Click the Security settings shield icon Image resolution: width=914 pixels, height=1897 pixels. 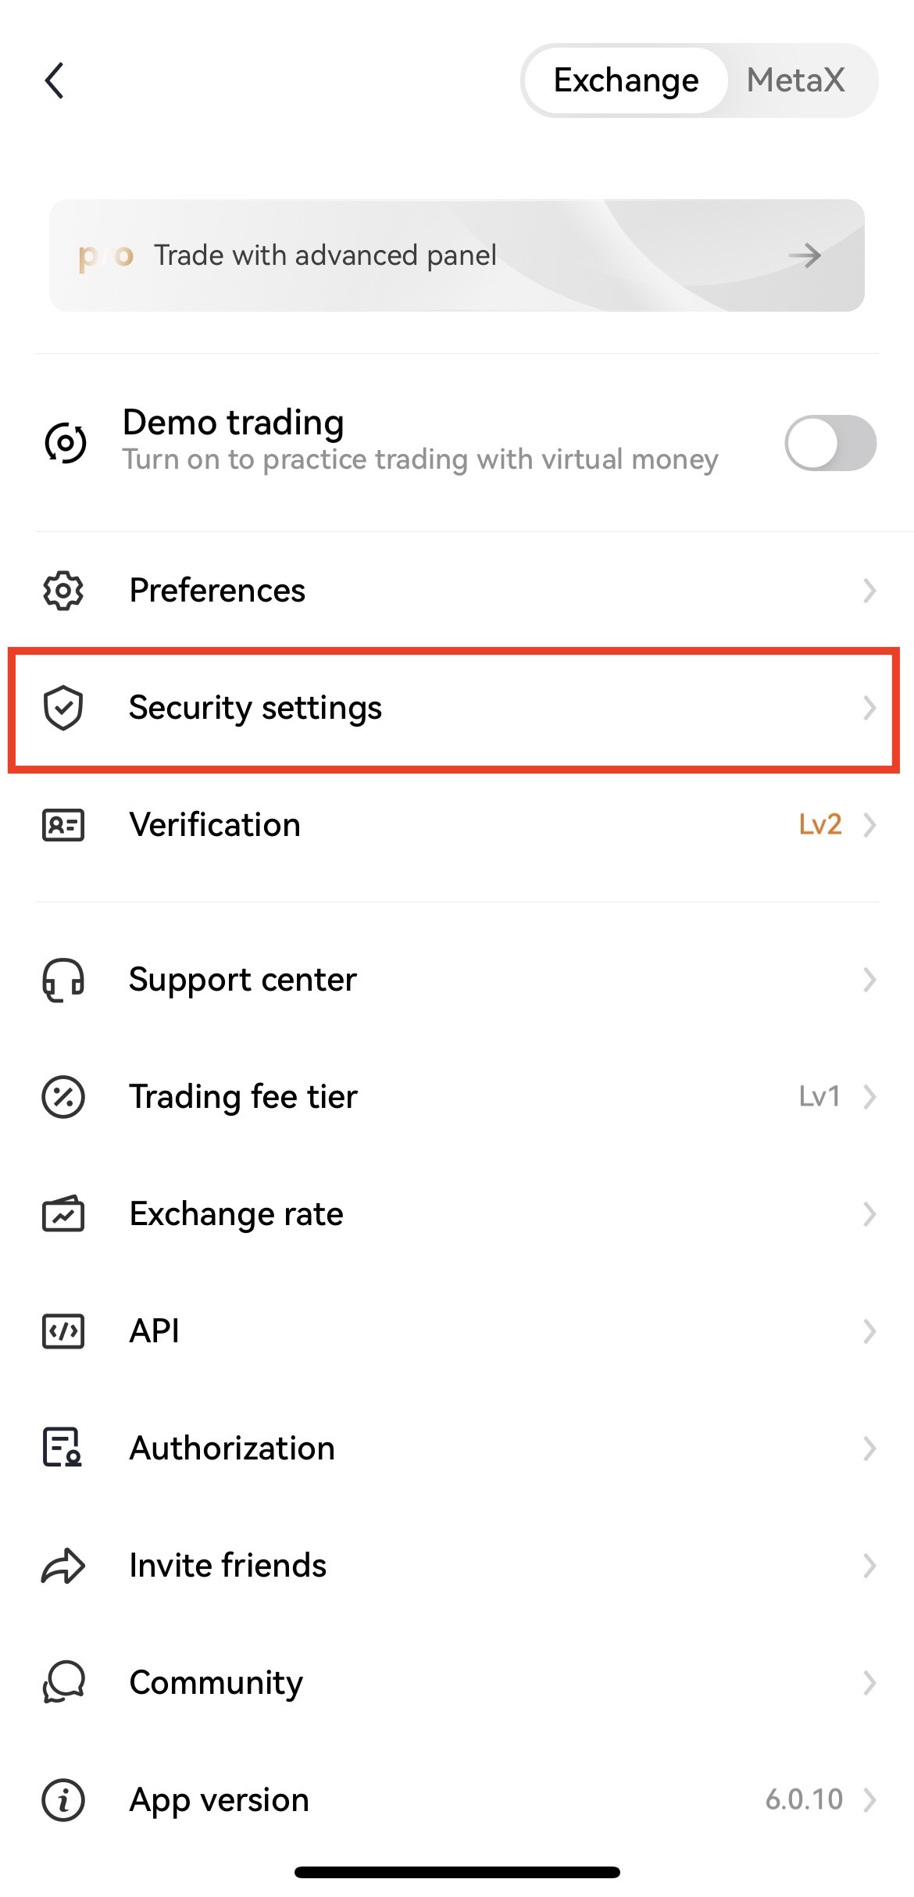(x=63, y=708)
